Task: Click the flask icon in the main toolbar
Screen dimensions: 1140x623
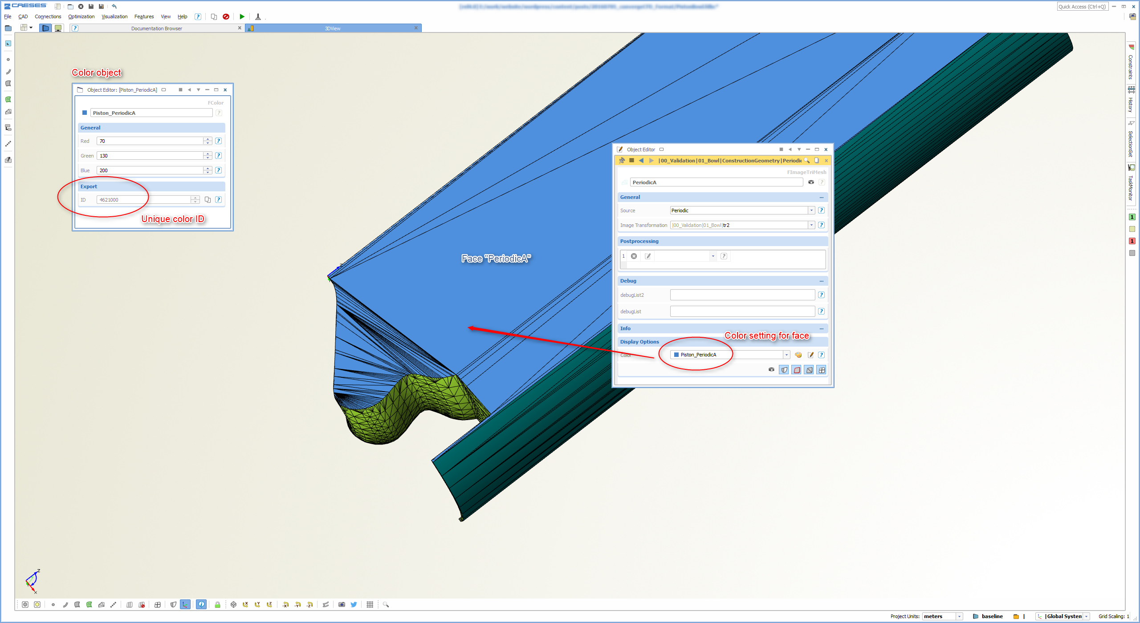Action: coord(258,17)
